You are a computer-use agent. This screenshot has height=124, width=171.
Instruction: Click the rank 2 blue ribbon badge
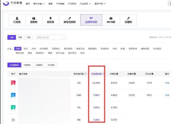pyautogui.click(x=13, y=95)
